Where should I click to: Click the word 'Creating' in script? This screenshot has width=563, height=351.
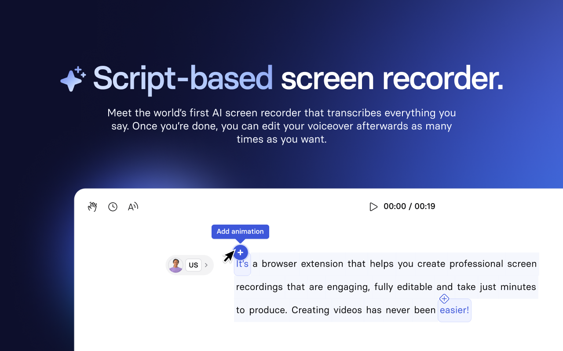310,310
